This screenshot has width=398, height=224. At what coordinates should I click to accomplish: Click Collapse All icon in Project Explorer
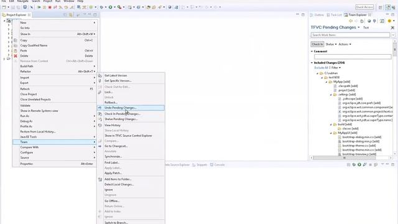[65, 15]
